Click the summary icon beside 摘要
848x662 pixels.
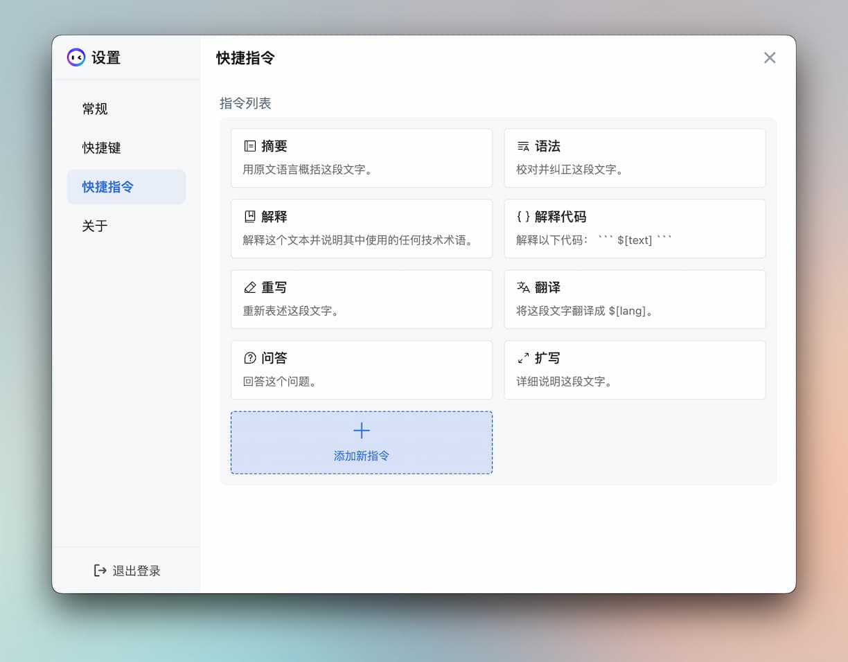[250, 146]
